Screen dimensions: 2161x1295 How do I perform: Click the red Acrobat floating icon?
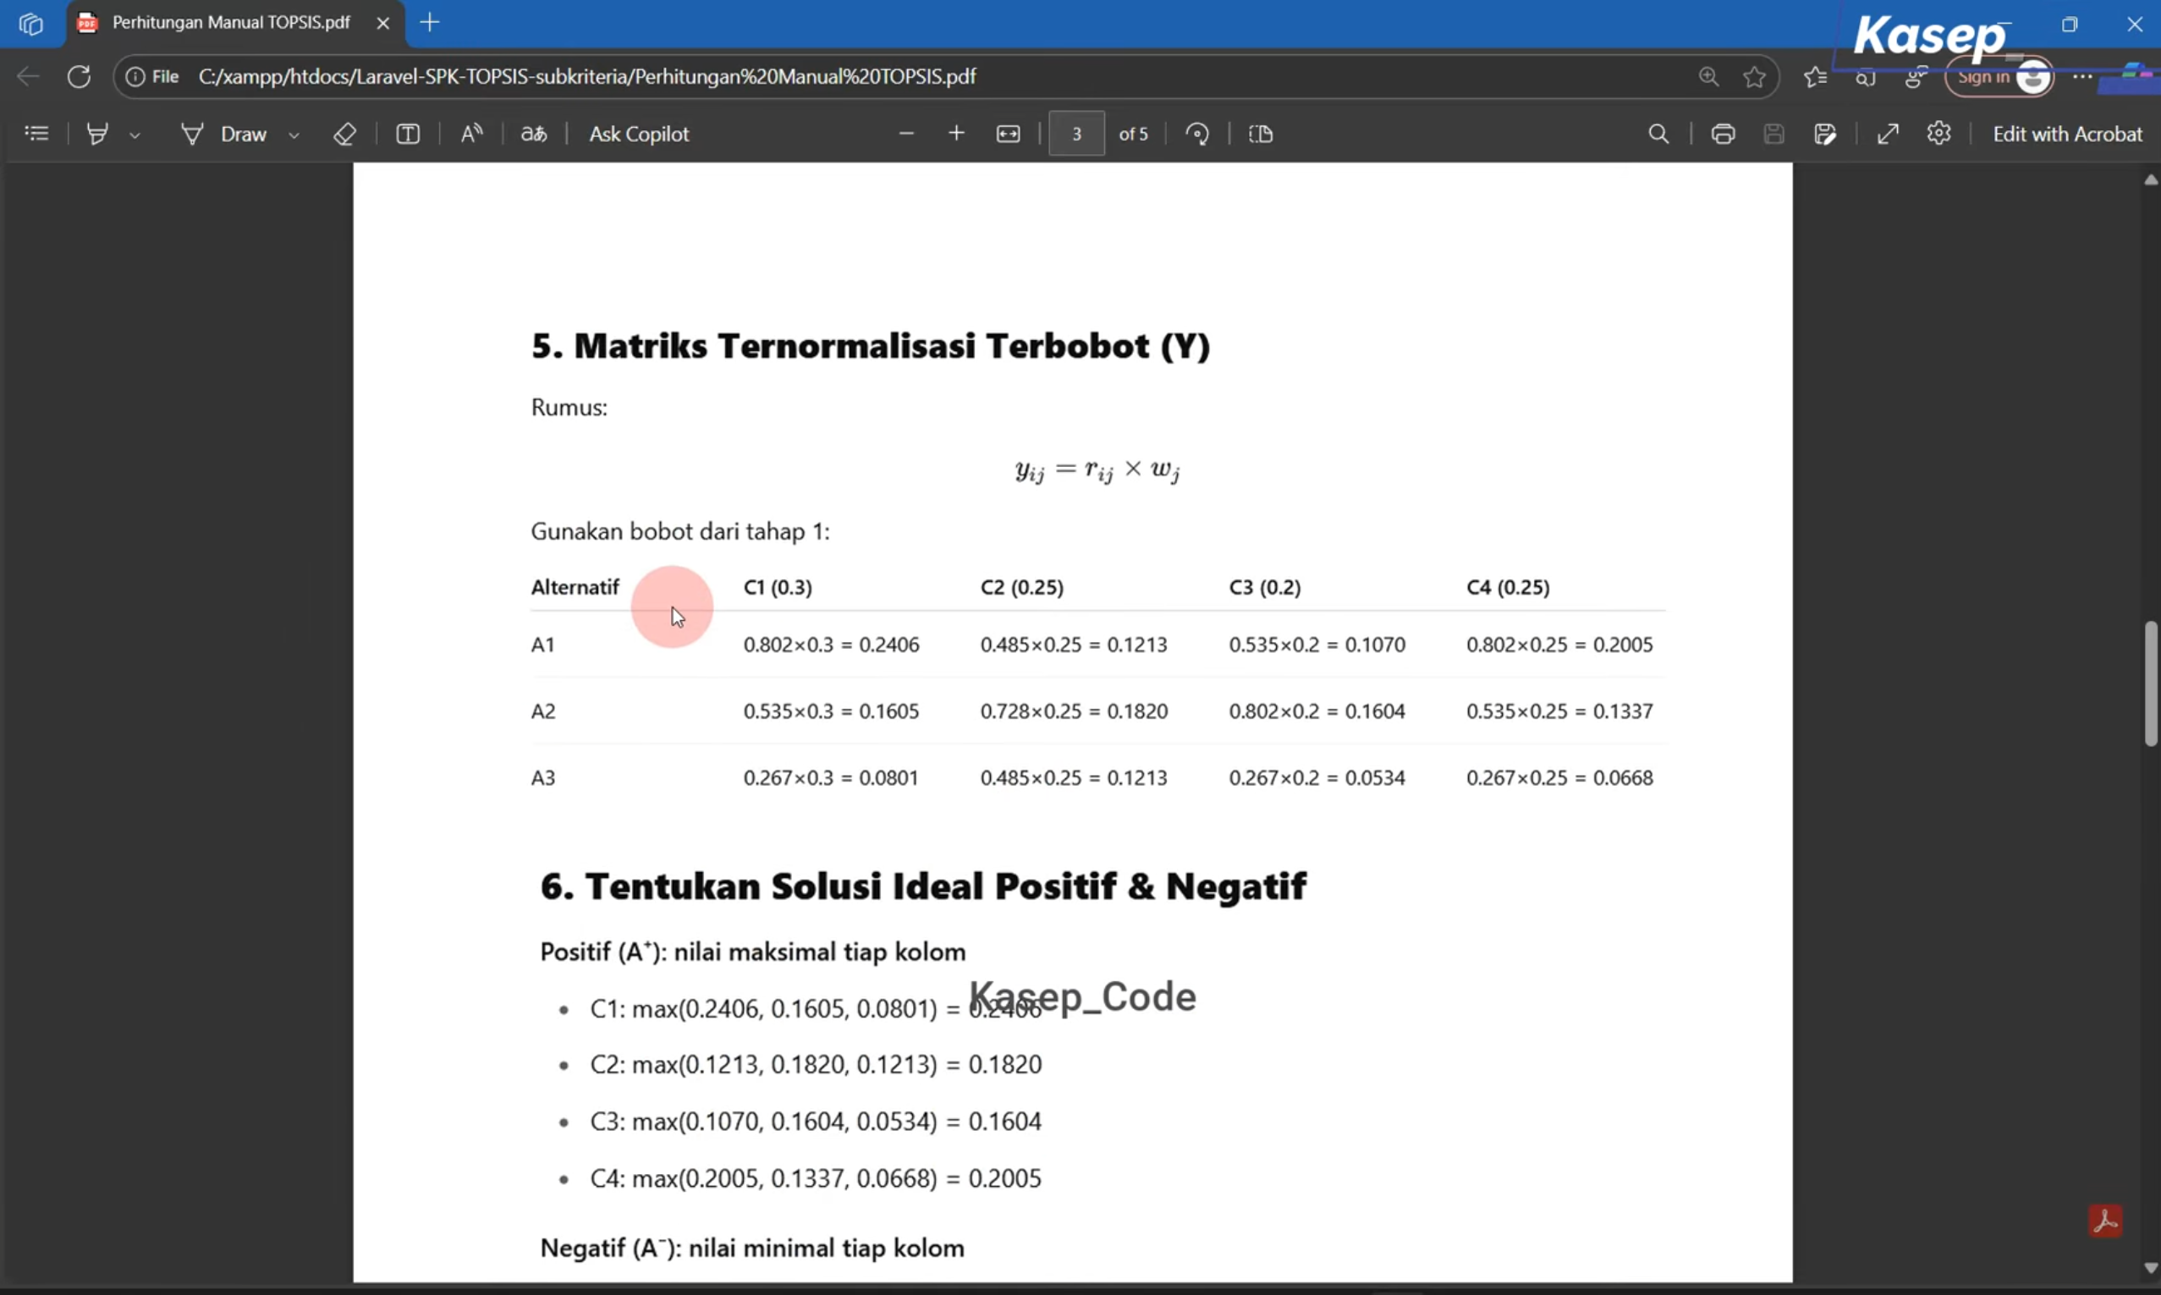point(2105,1220)
